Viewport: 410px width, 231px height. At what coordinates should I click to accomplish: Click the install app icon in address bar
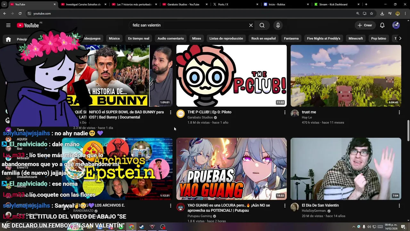click(x=365, y=13)
